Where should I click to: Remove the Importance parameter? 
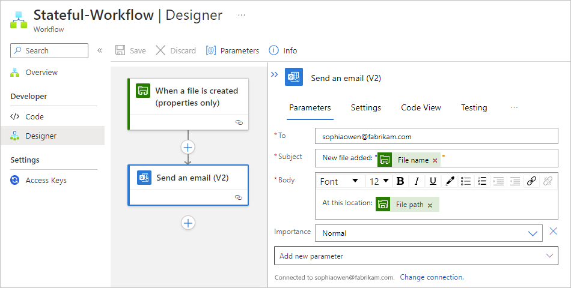click(554, 232)
